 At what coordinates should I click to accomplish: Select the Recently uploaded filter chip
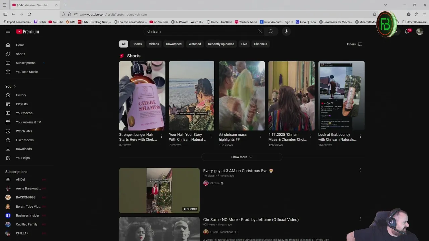221,44
